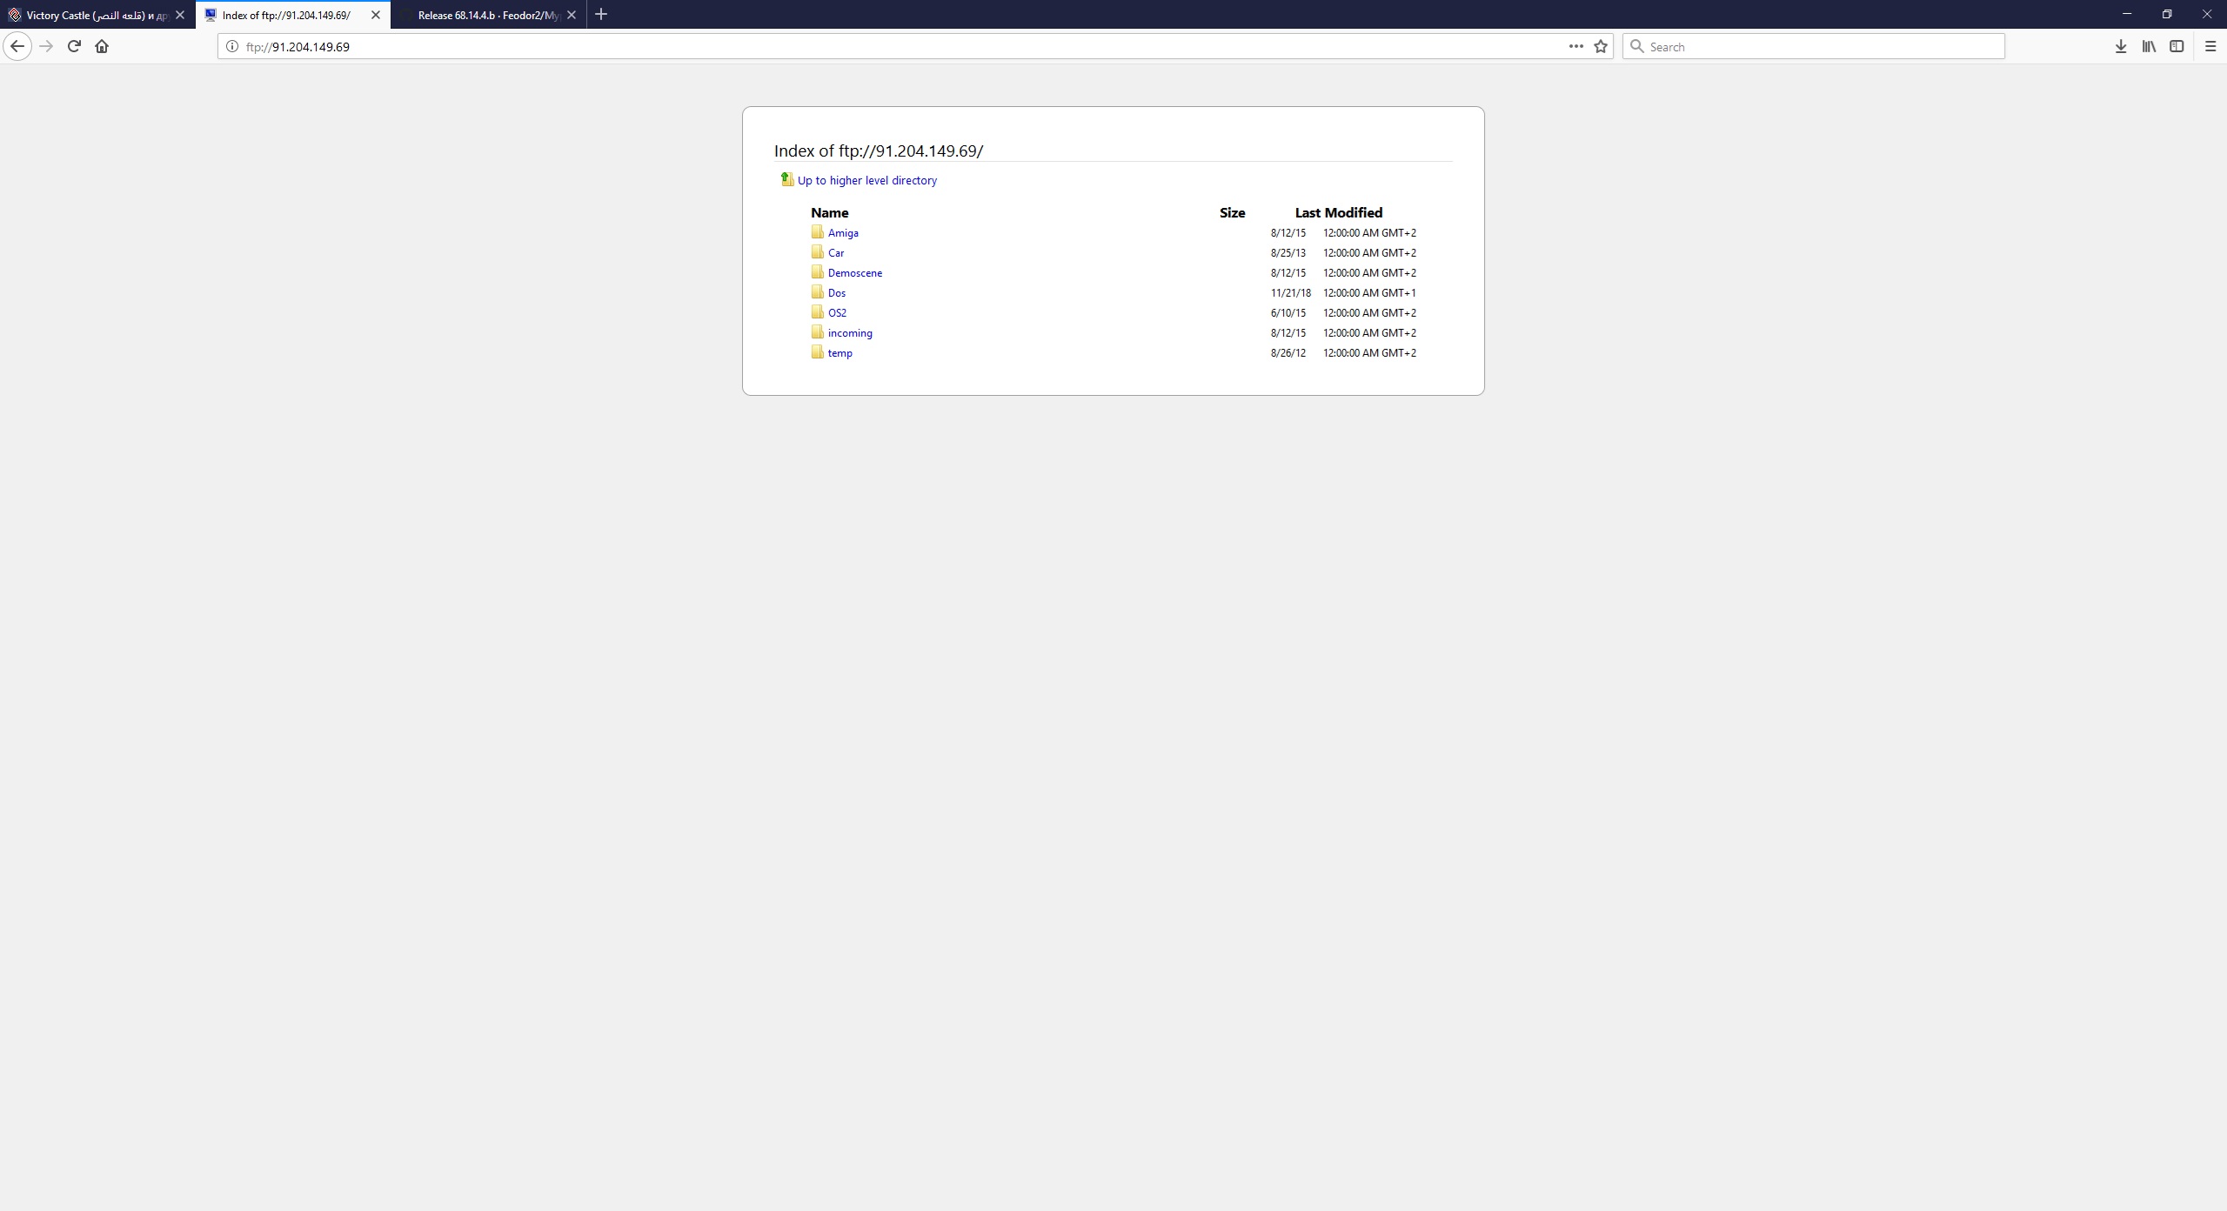
Task: Show downloads panel arrow icon
Action: [x=2121, y=46]
